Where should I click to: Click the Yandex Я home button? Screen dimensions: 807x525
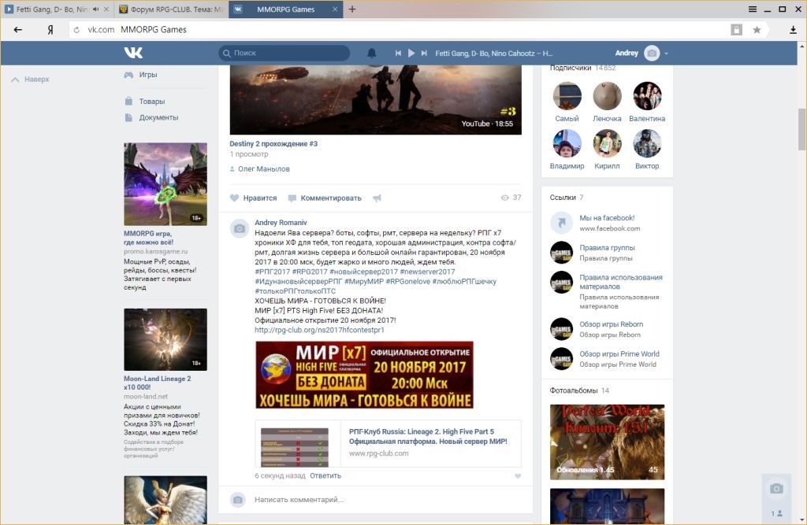pyautogui.click(x=50, y=30)
